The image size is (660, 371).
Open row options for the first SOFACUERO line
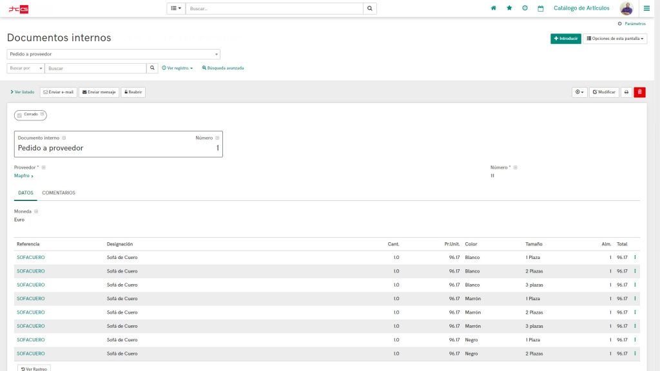coord(635,258)
